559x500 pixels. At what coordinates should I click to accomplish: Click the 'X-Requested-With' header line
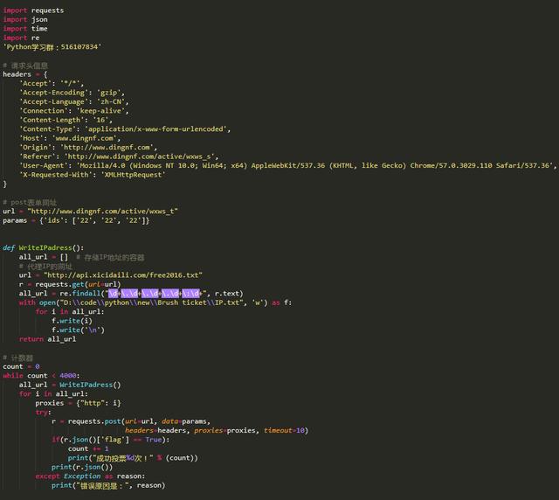pyautogui.click(x=93, y=175)
